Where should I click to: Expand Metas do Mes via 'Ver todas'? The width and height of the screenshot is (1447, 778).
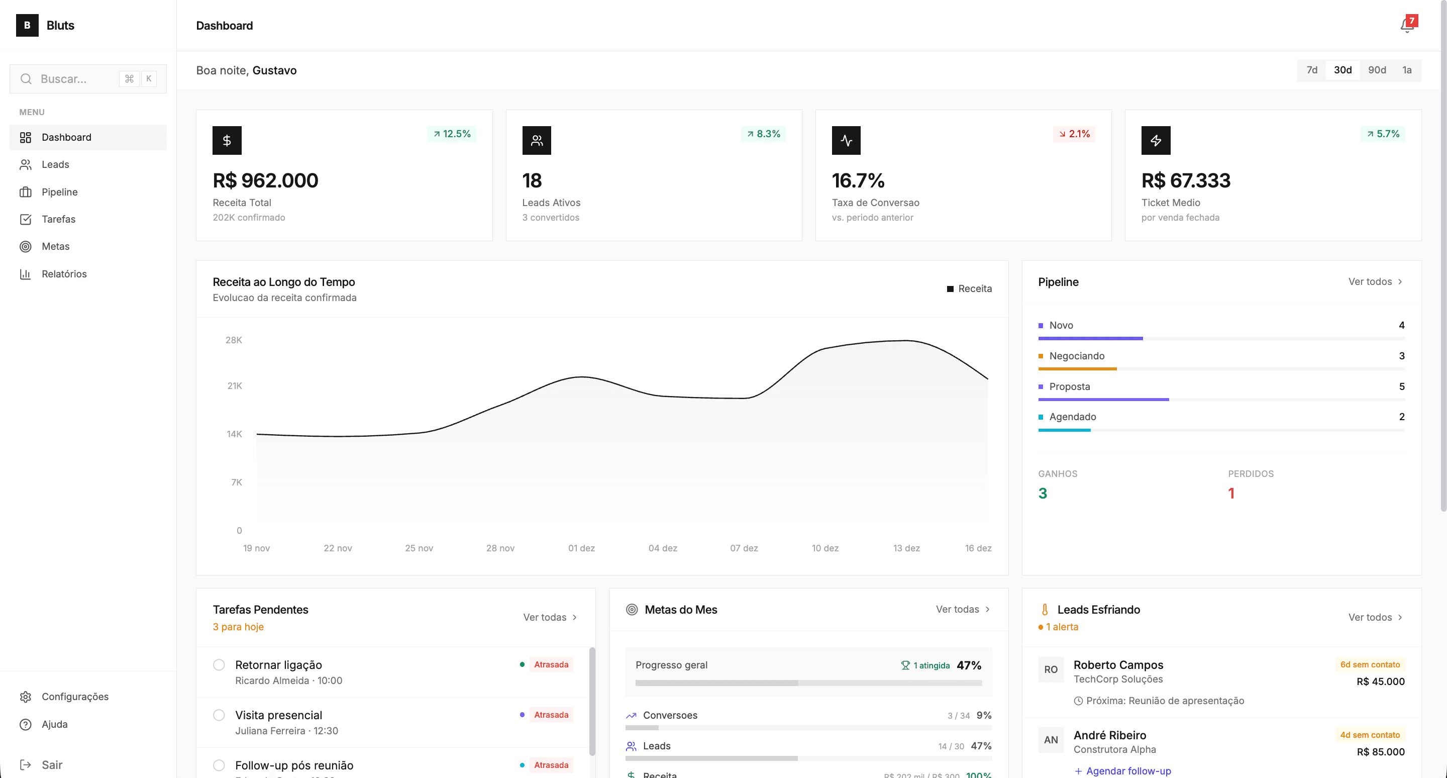pos(962,610)
